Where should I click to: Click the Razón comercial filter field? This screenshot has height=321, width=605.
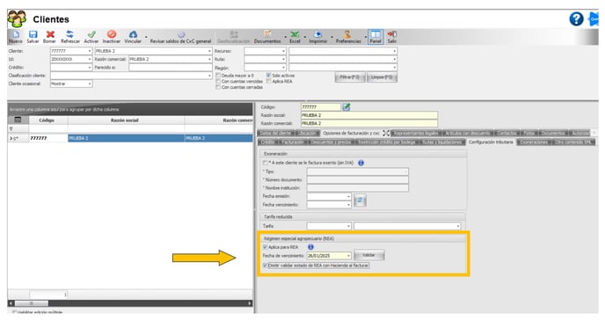coord(171,59)
